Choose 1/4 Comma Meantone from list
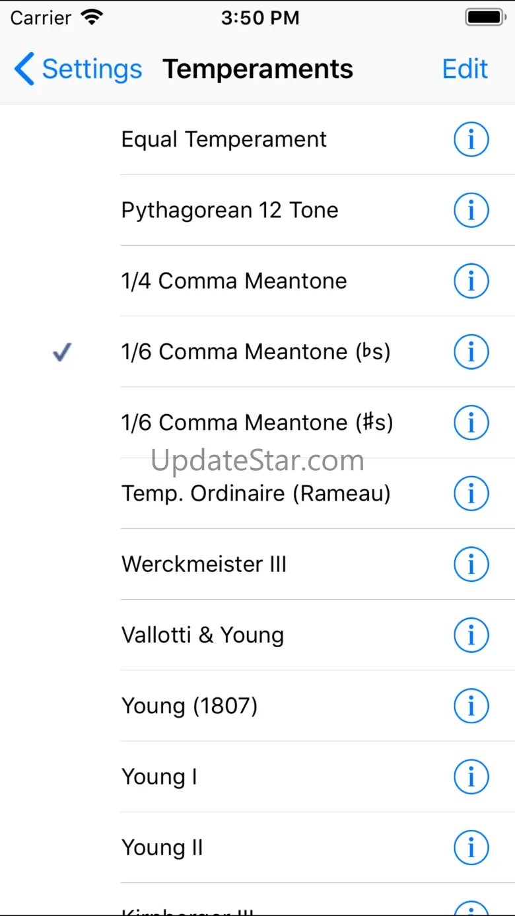Screen dimensions: 515x916 click(234, 281)
